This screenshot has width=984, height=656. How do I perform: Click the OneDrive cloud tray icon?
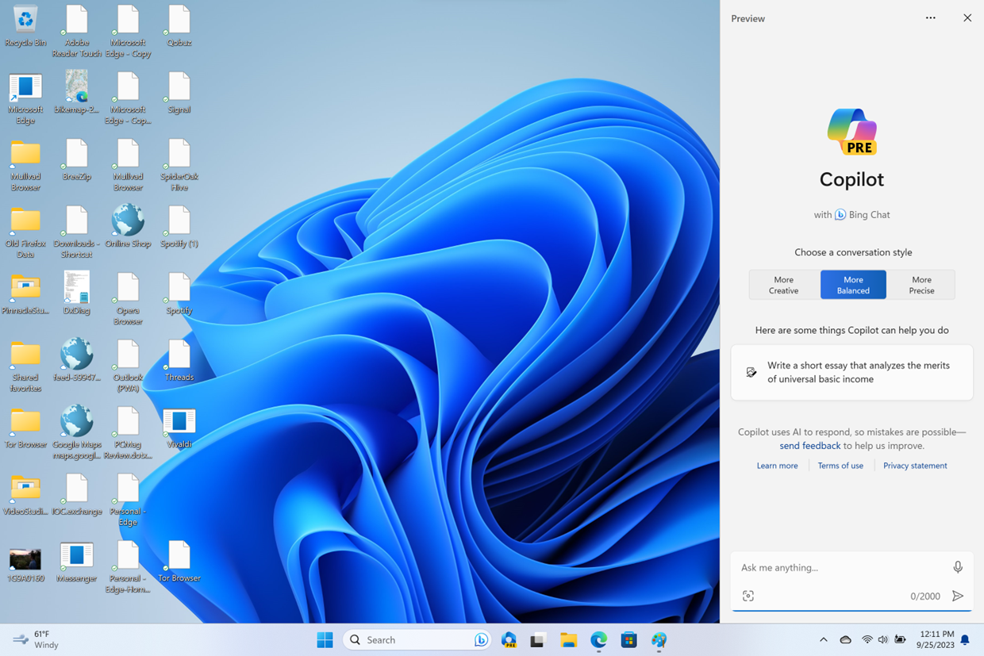coord(846,640)
